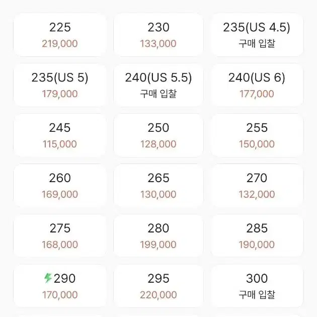Pick size 265 for 130,000
This screenshot has width=317, height=317.
[x=158, y=186]
